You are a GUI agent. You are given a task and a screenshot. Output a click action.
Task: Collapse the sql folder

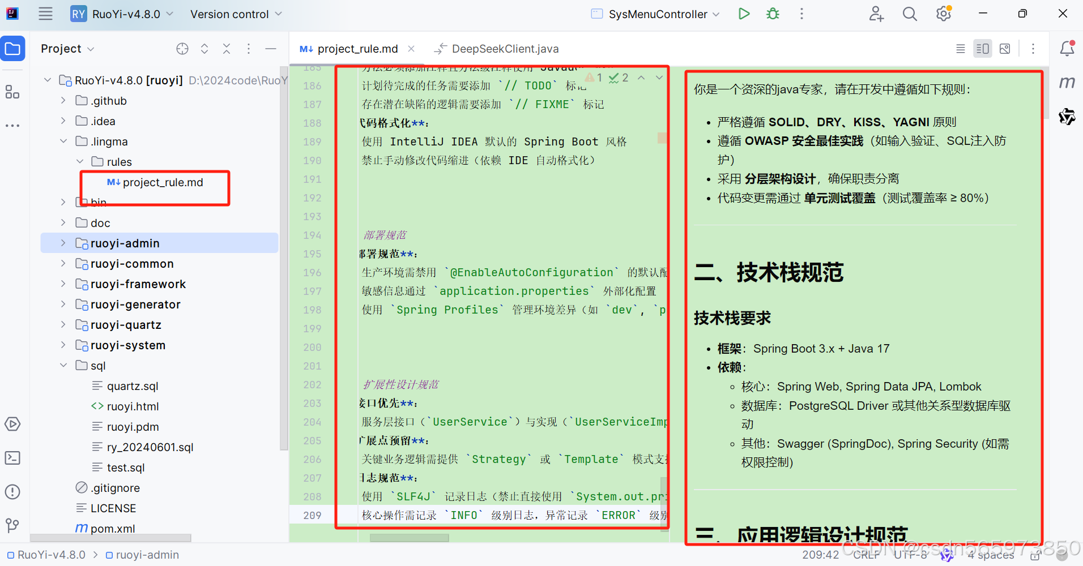(x=63, y=366)
